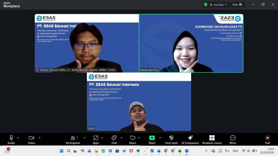This screenshot has width=278, height=156.
Task: Open the Participants panel
Action: (x=73, y=139)
